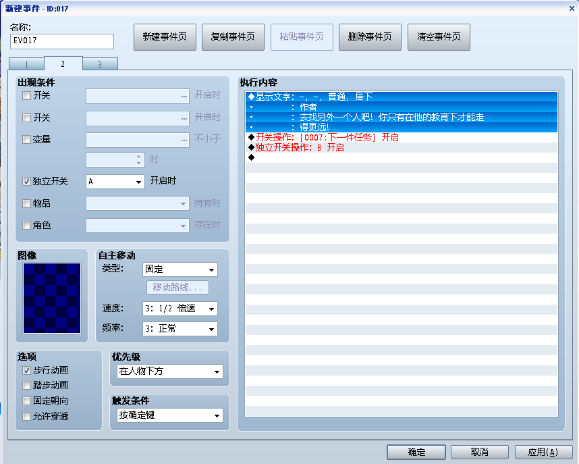Viewport: 579px width, 464px height.
Task: Tick the 角色 condition checkbox
Action: click(26, 225)
